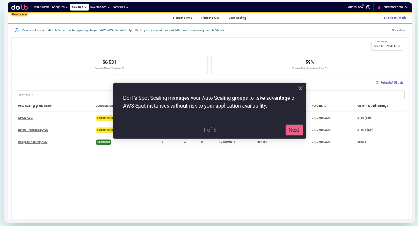
Task: Click the $150 (Est) savings cell
Action: click(364, 118)
